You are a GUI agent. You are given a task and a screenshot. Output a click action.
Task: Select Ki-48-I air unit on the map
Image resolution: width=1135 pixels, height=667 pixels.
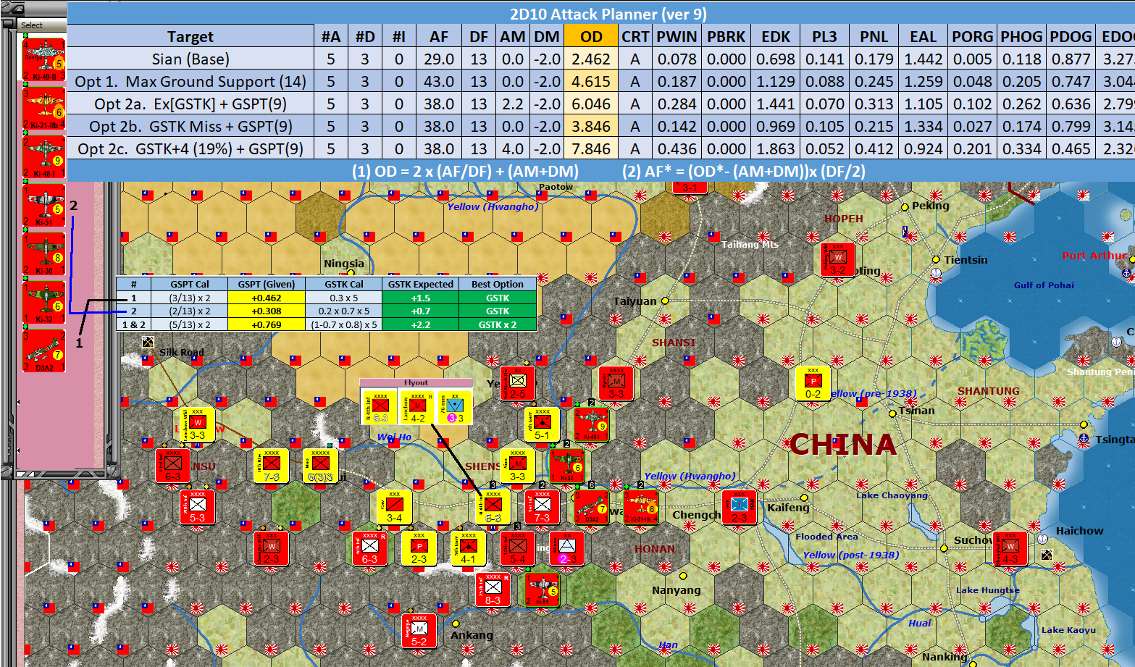[x=591, y=424]
